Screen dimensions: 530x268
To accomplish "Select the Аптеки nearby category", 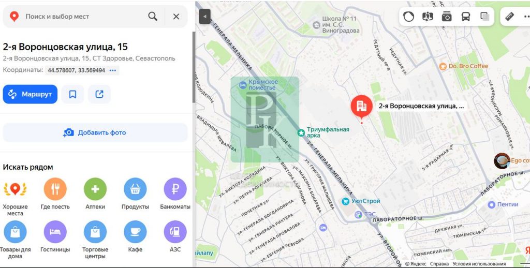I will 95,189.
